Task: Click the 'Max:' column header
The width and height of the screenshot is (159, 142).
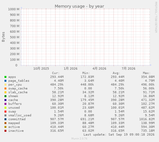Action: pos(147,73)
